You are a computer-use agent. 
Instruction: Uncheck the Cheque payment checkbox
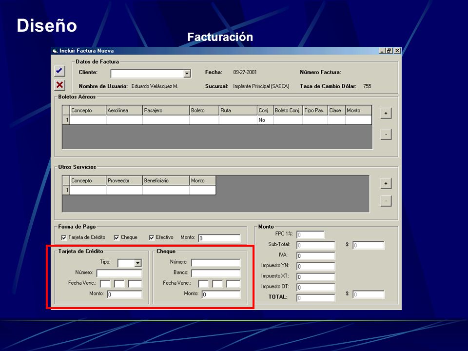(x=117, y=237)
